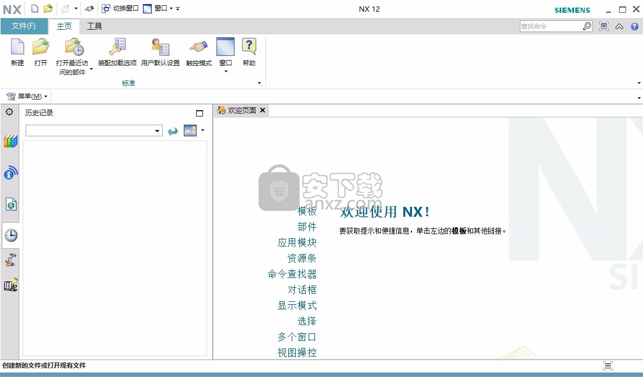
Task: Open the 历史记录 filter combo box
Action: pos(94,131)
